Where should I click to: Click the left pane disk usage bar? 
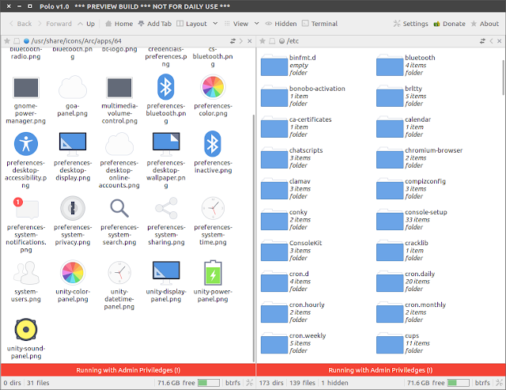209,383
